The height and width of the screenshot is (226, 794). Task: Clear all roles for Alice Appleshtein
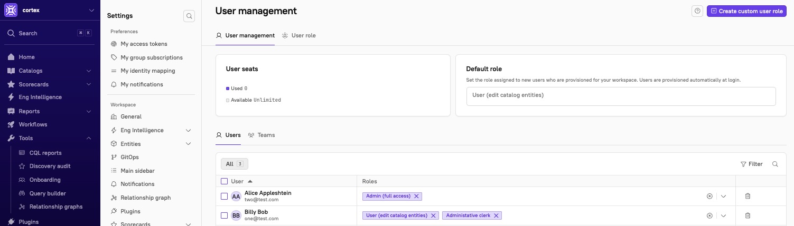pyautogui.click(x=709, y=196)
